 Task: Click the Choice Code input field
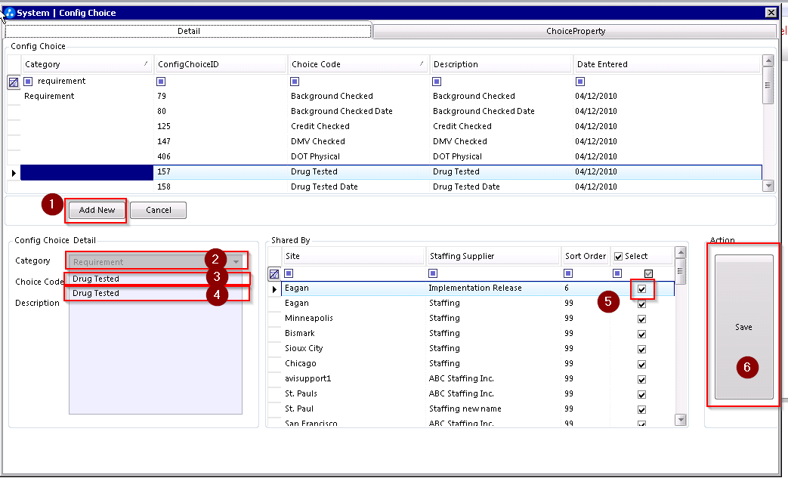click(x=156, y=279)
